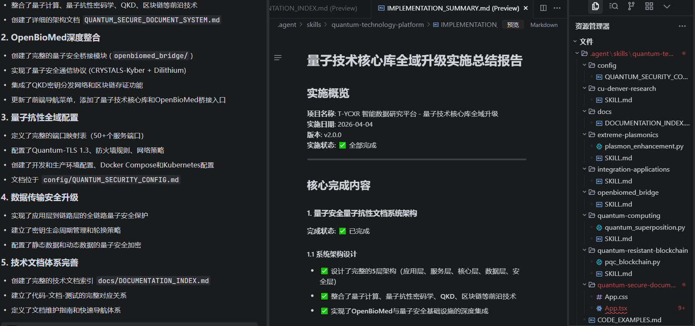695x326 pixels.
Task: Click Python icon of plasmon_enhancement.py
Action: 599,146
